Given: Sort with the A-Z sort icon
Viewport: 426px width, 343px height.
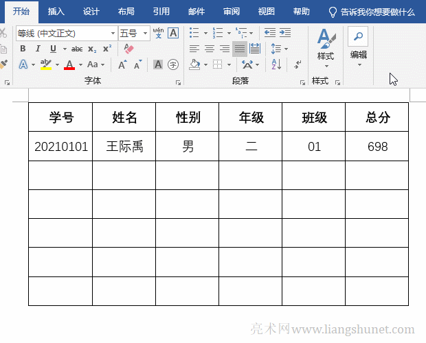Looking at the screenshot, I should (x=276, y=64).
